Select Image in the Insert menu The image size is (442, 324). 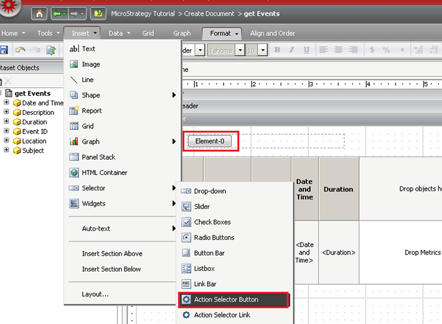point(122,64)
